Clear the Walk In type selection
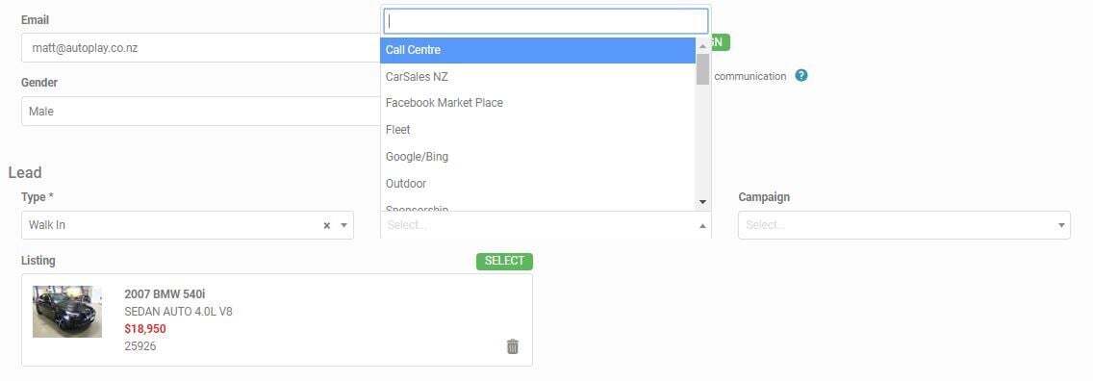Screen dimensions: 1093x381 [x=326, y=226]
